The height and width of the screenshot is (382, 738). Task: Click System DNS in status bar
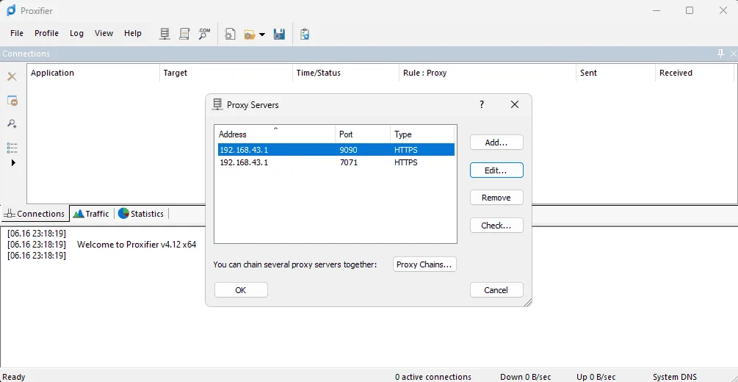click(x=674, y=377)
